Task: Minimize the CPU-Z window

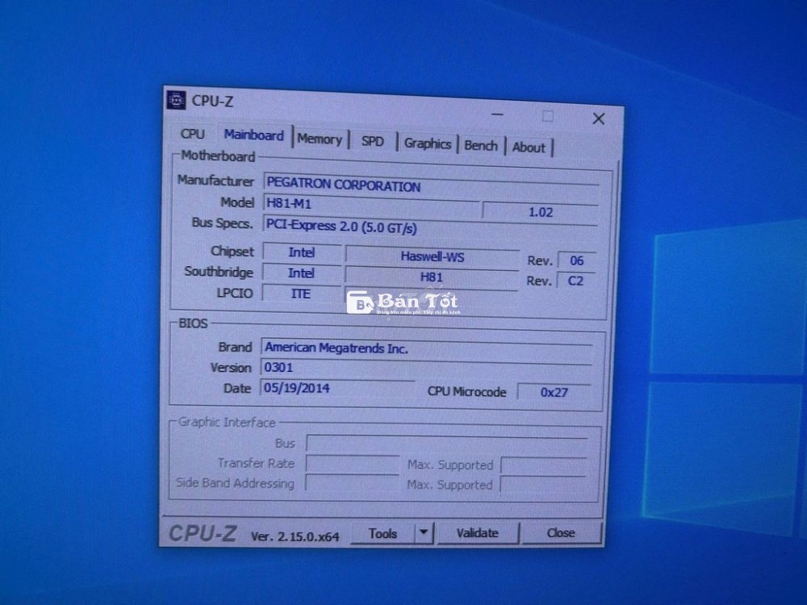Action: click(x=497, y=115)
